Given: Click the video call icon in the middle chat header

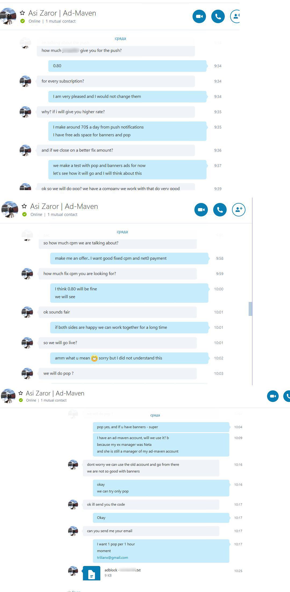Looking at the screenshot, I should [201, 210].
